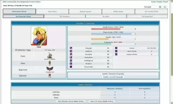Click Update Character Biography button

point(113,74)
